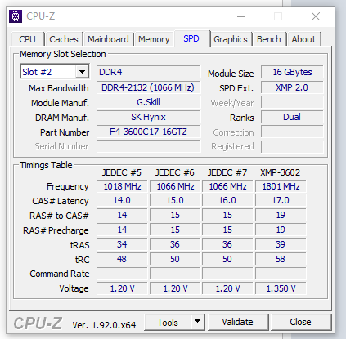Open the Tools dropdown arrow
The image size is (346, 339).
coord(197,322)
